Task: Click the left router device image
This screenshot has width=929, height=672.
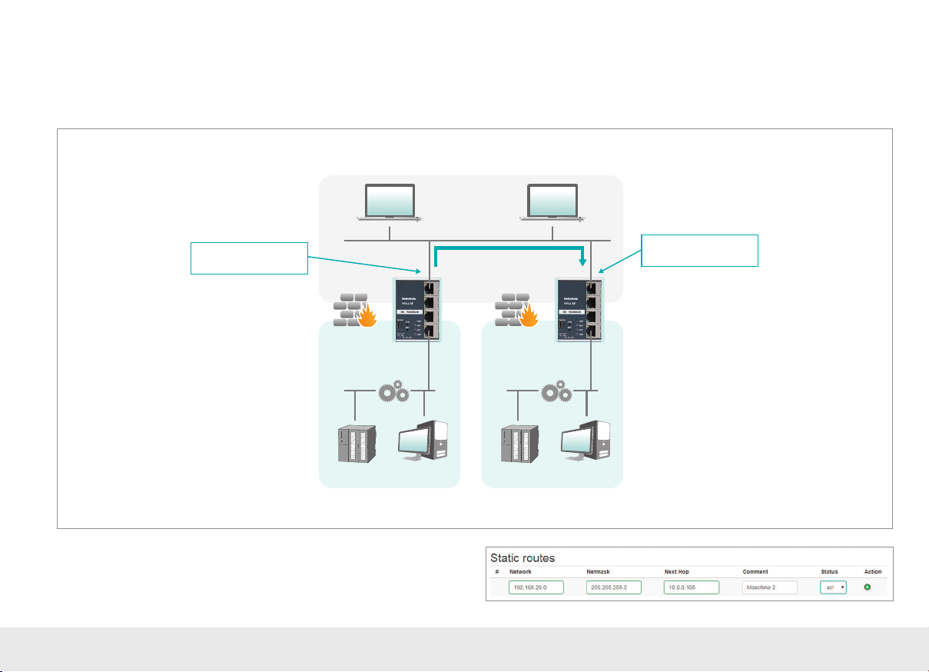Action: pyautogui.click(x=418, y=310)
